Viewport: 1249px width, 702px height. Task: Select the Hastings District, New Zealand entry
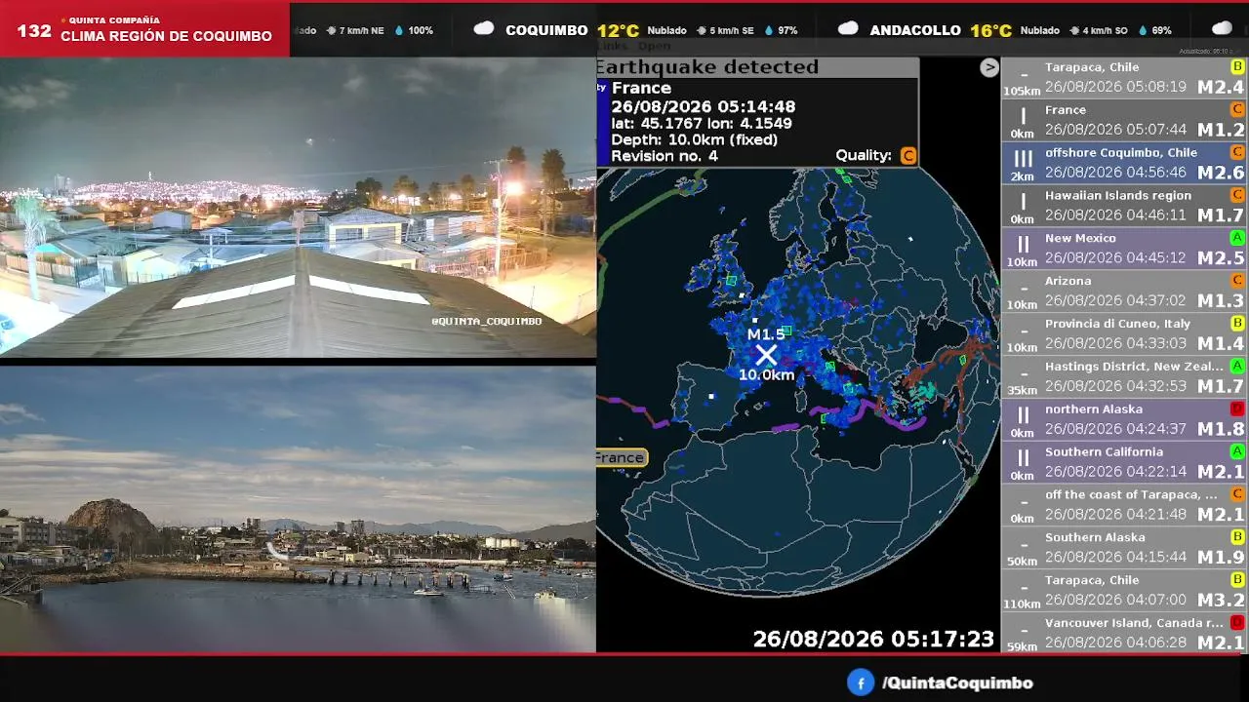(1124, 377)
